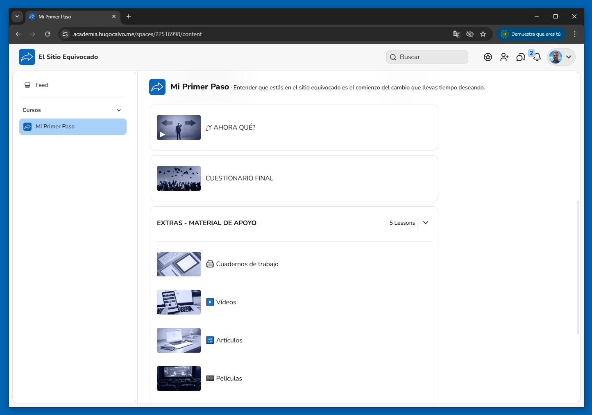Click the Películas cinema thumbnail
Viewport: 592px width, 415px height.
click(x=179, y=379)
